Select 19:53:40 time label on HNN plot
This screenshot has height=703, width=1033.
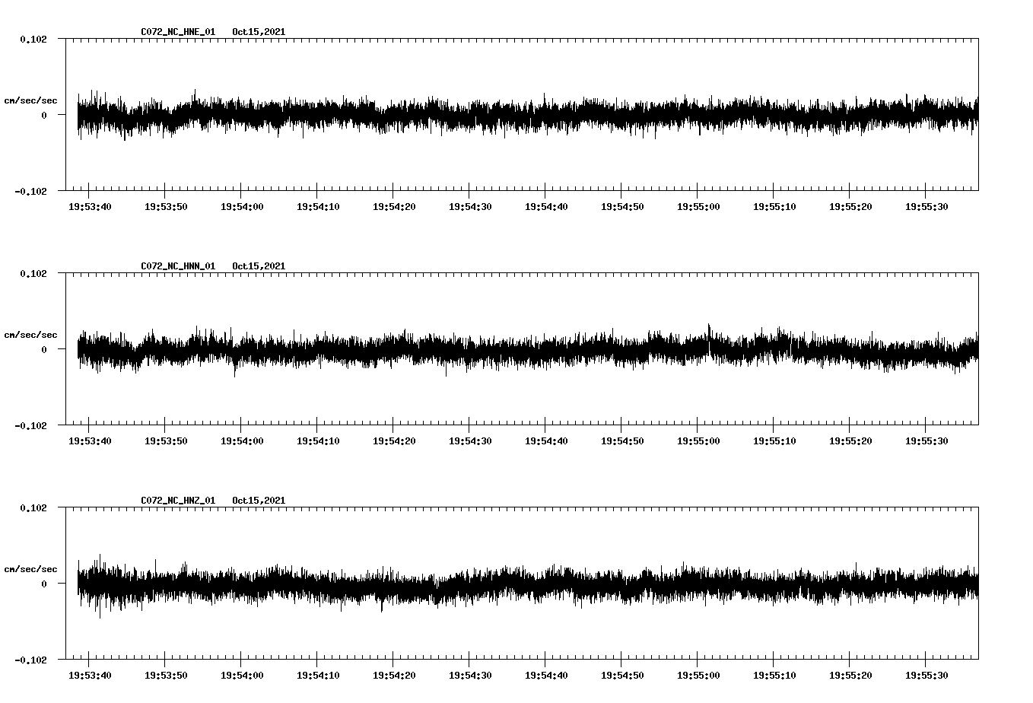90,441
